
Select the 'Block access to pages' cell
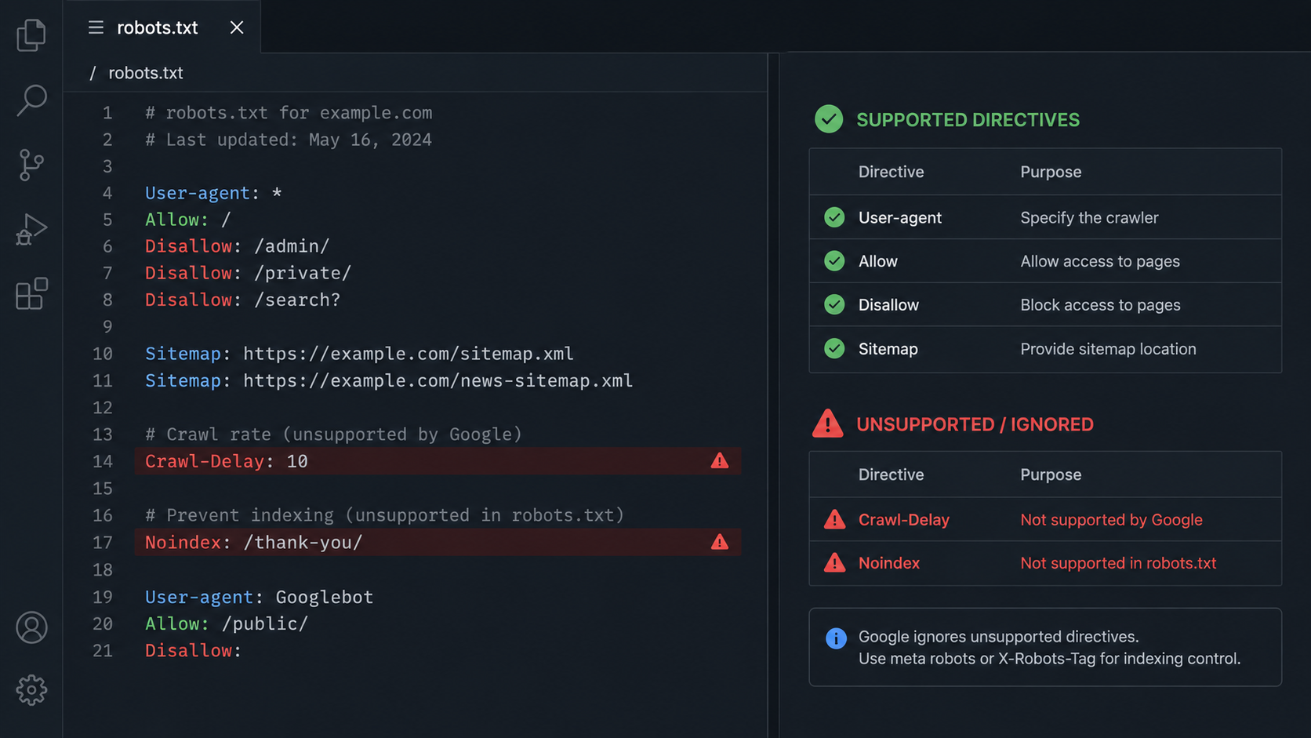click(1100, 305)
